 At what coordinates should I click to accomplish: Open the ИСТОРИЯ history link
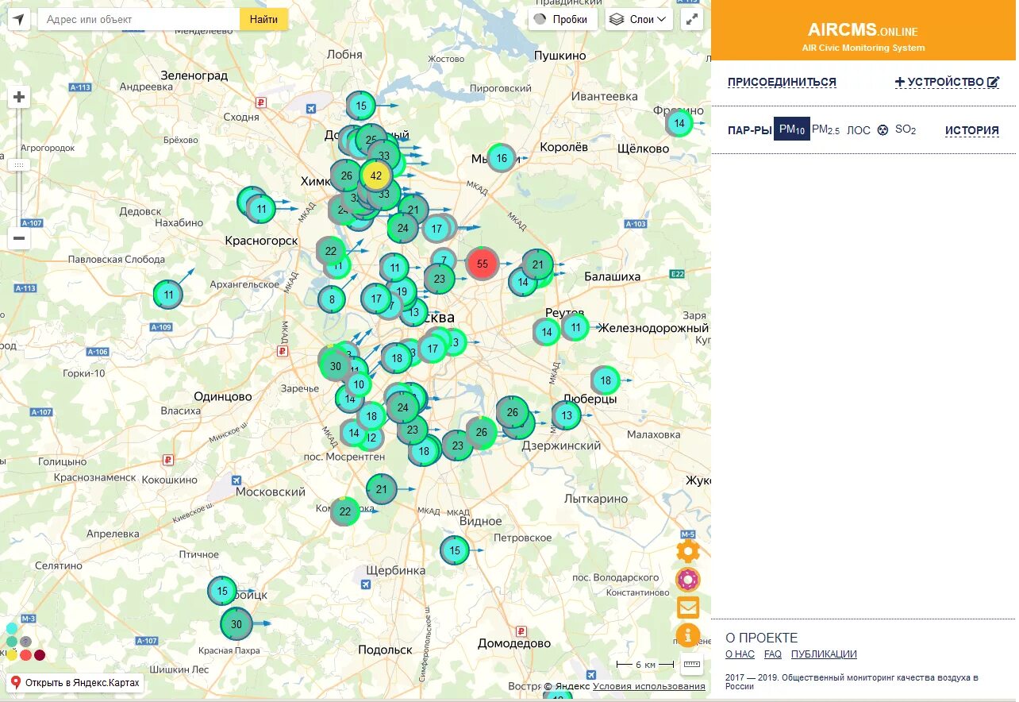(x=972, y=130)
